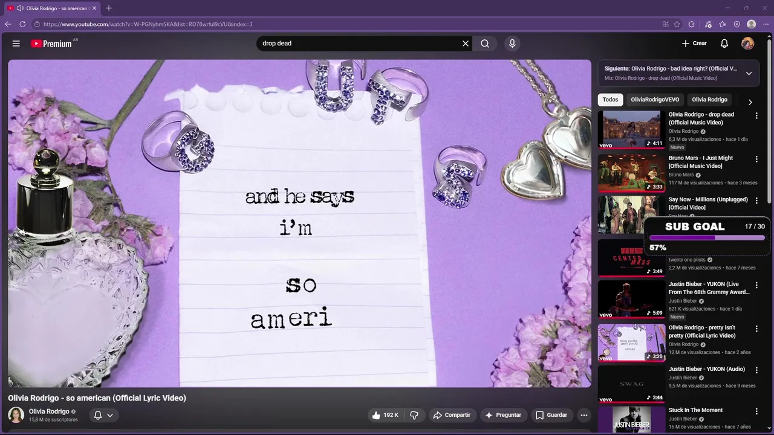This screenshot has width=774, height=435.
Task: Open browser settings and more ellipsis
Action: coord(766,24)
